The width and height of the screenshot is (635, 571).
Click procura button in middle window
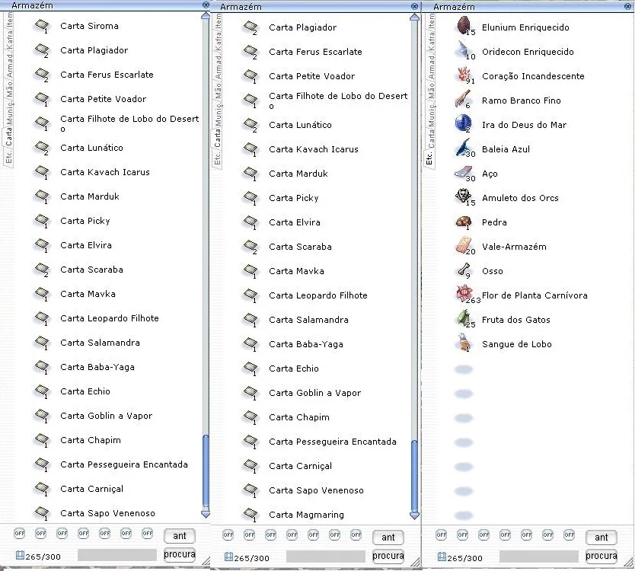click(388, 556)
